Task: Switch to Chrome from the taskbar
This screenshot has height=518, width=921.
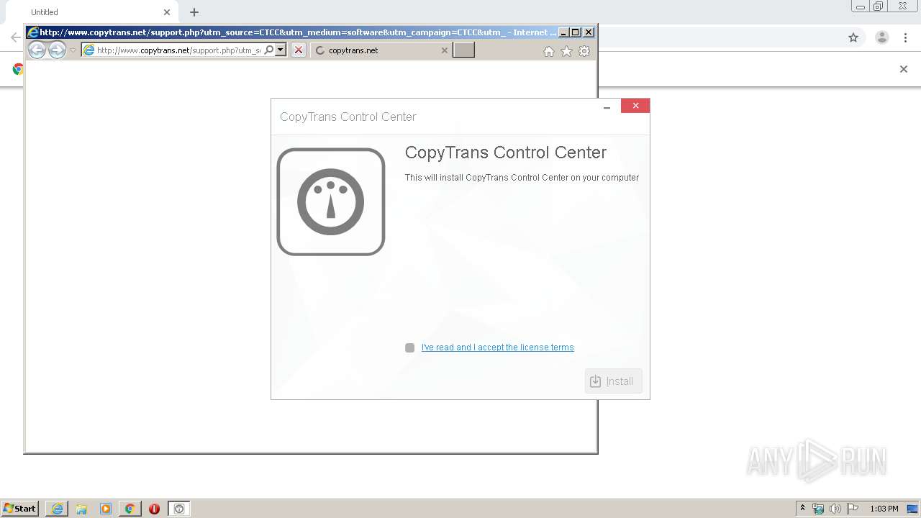Action: [130, 509]
